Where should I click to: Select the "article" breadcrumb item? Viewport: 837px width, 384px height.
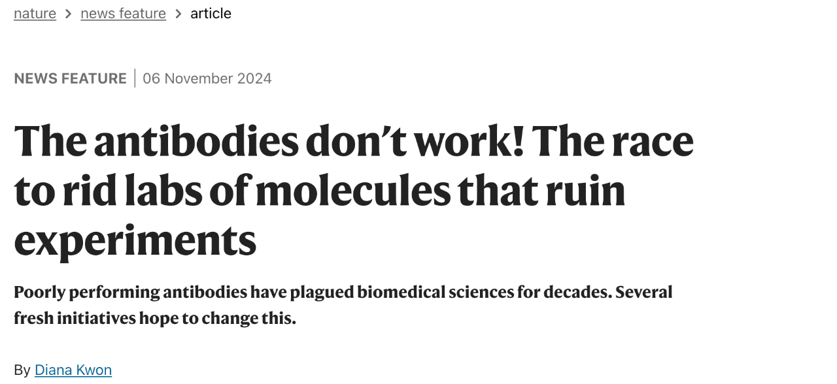pos(211,13)
